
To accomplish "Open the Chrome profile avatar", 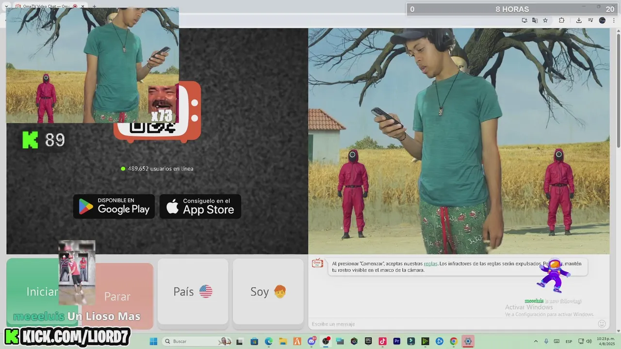I will coord(602,20).
